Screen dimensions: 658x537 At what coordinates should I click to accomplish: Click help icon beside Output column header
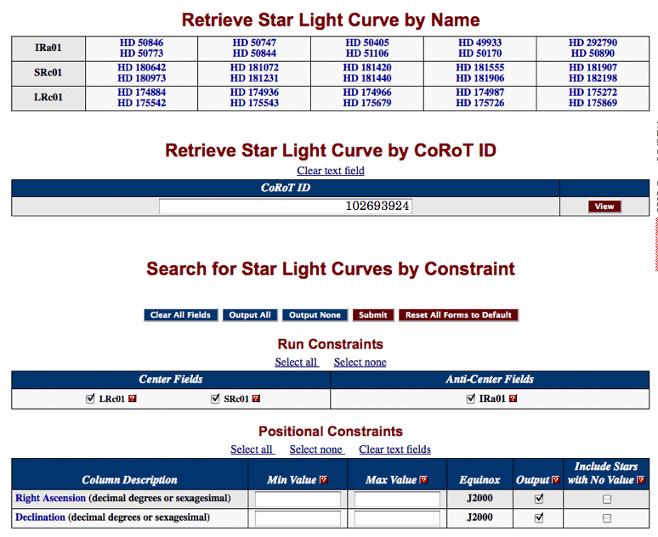coord(555,480)
